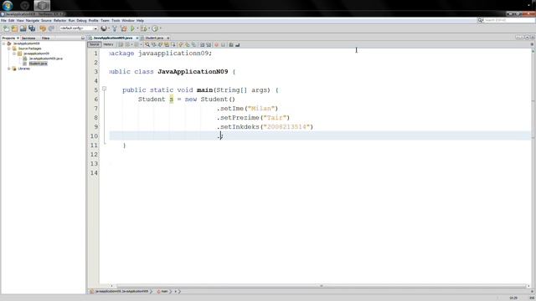Viewport: 536px width, 301px height.
Task: Open the Source menu
Action: click(46, 20)
